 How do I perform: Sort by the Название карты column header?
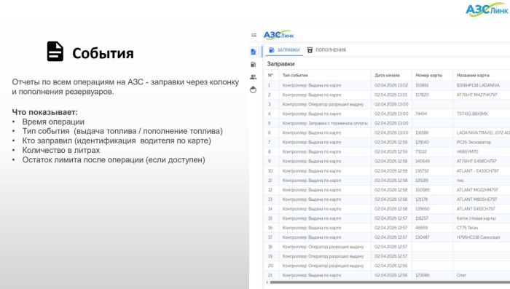click(473, 76)
